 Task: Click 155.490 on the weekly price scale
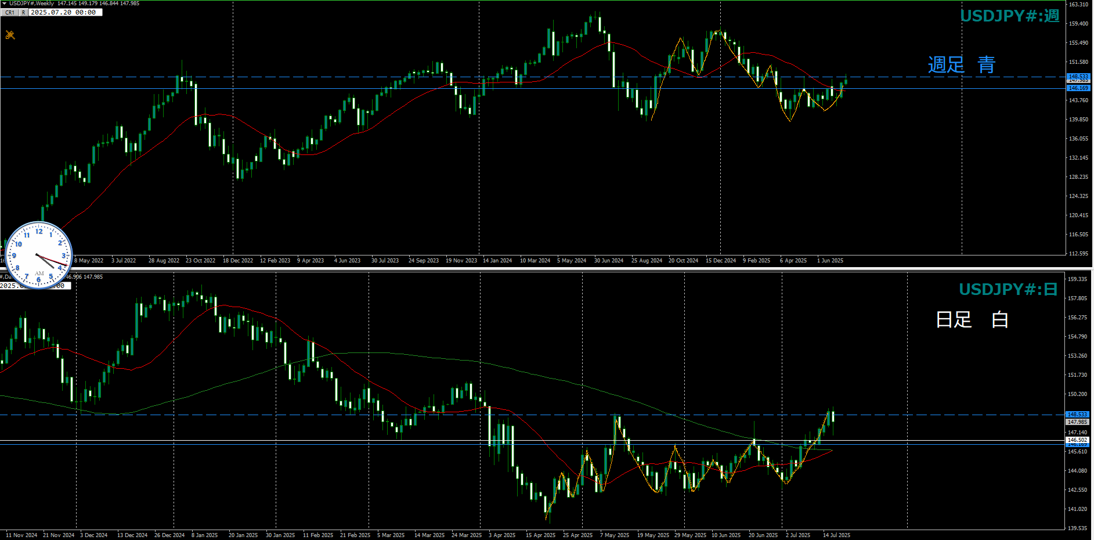[1078, 43]
